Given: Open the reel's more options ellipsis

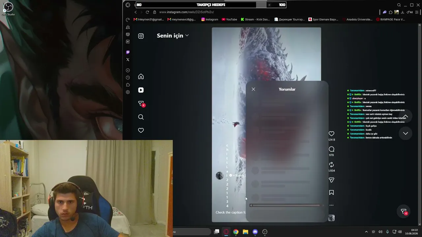Looking at the screenshot, I should [x=331, y=205].
